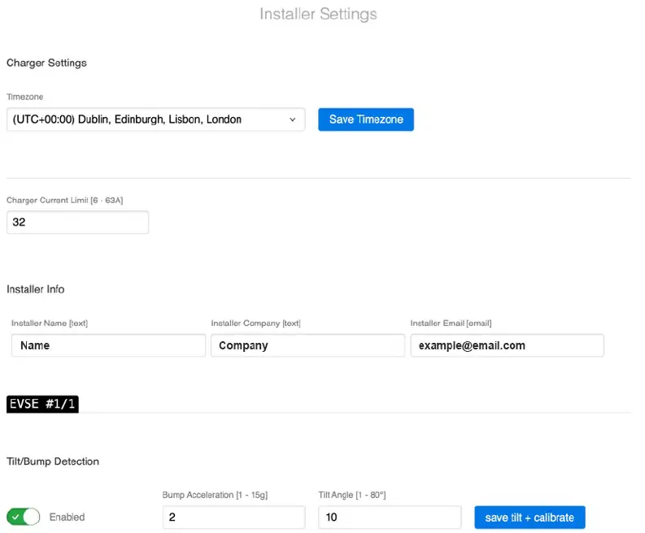Screen dimensions: 645x533
Task: Disable the Tilt/Bump Detection toggle switch
Action: coord(23,517)
